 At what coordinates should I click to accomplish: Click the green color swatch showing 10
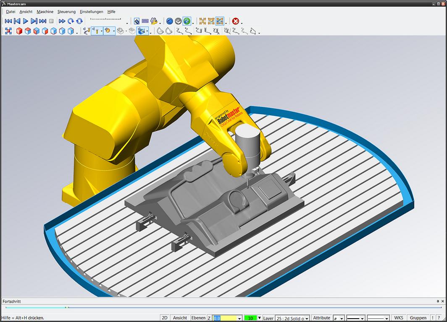pyautogui.click(x=250, y=318)
